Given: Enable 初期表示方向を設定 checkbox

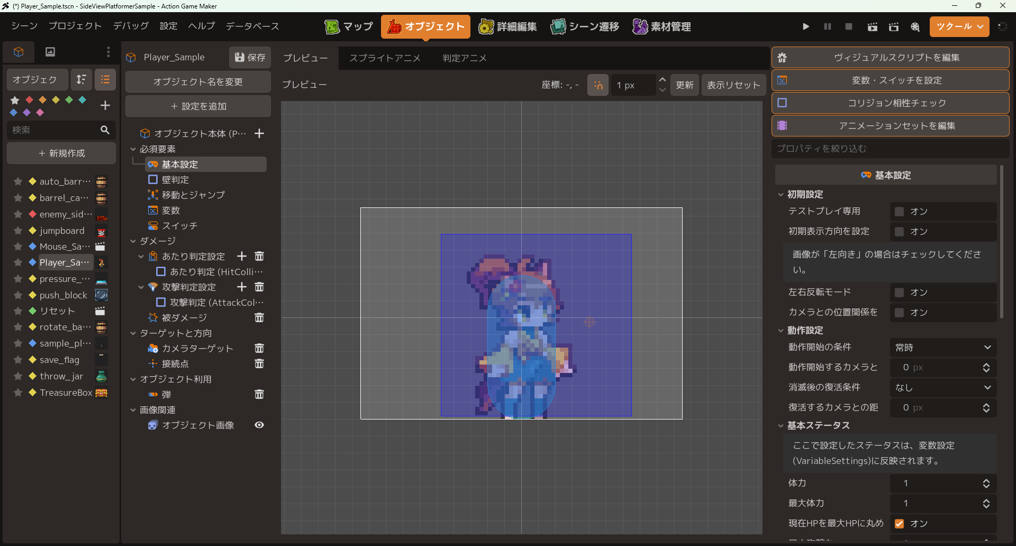Looking at the screenshot, I should point(899,232).
